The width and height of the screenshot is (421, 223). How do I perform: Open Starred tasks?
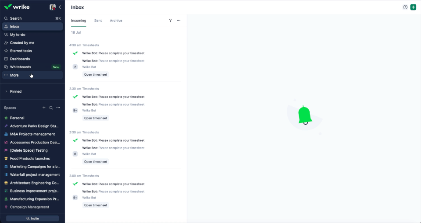32,51
